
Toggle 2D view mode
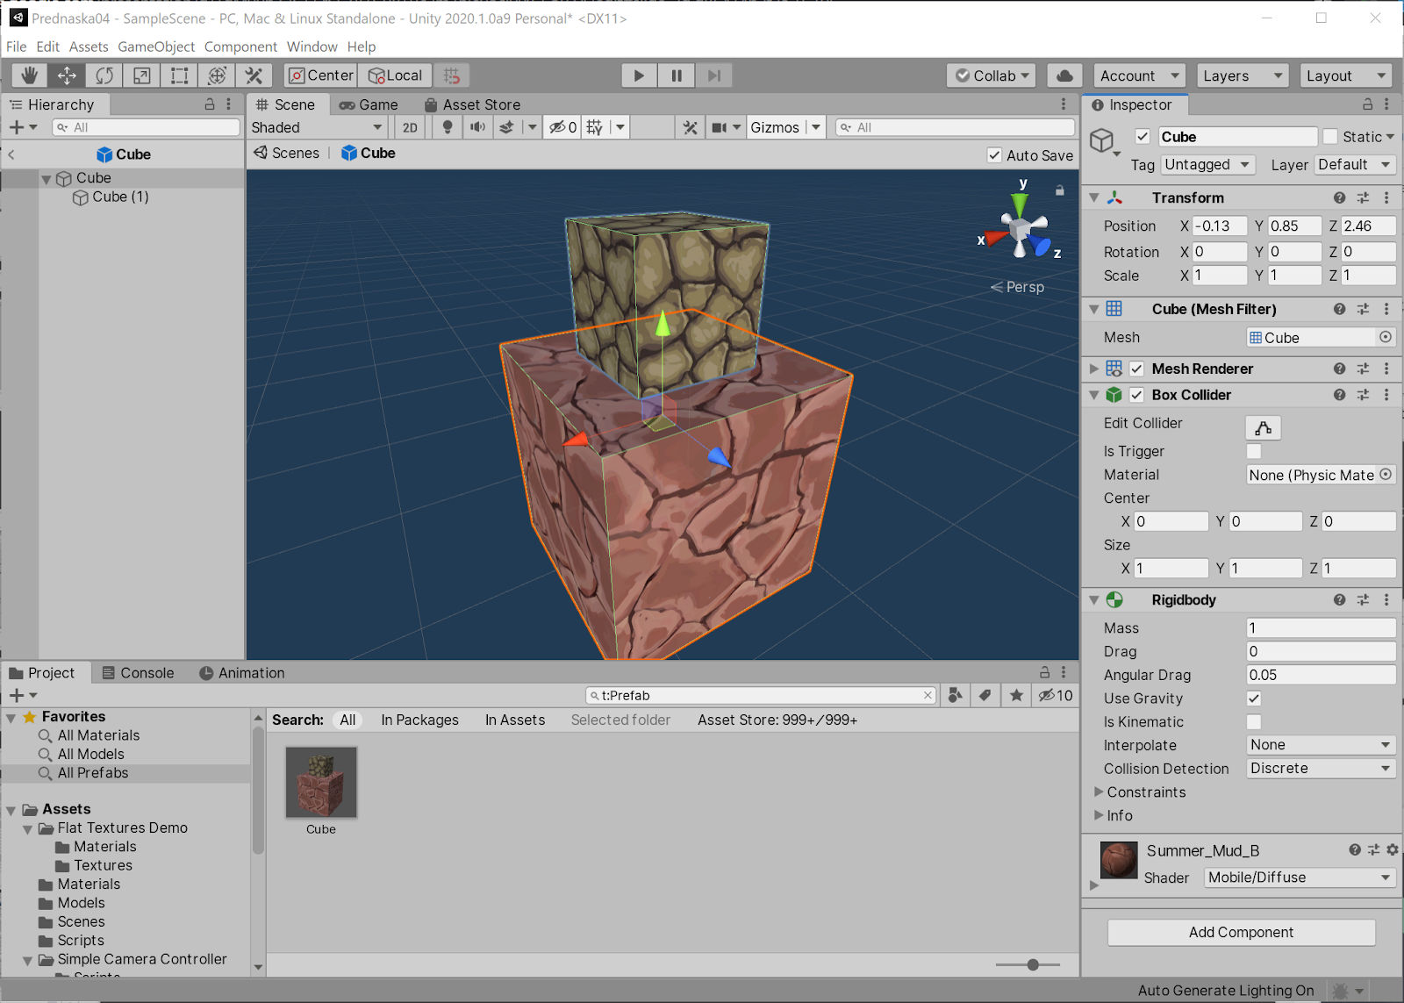pos(410,127)
